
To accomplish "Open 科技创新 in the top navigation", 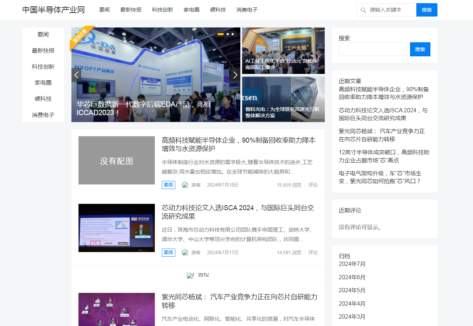I will 163,10.
